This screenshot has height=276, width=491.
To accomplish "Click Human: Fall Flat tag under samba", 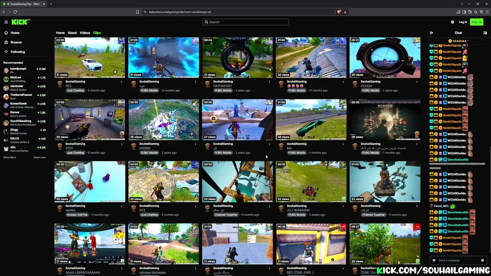I will pyautogui.click(x=77, y=215).
